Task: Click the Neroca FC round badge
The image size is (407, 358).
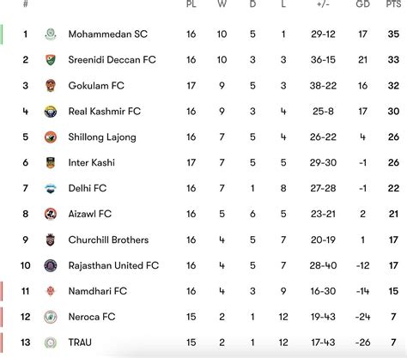Action: point(51,317)
